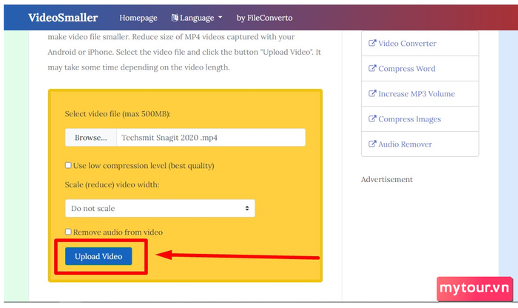The image size is (518, 308).
Task: Click external-link icon beside Compress Images
Action: click(x=372, y=118)
